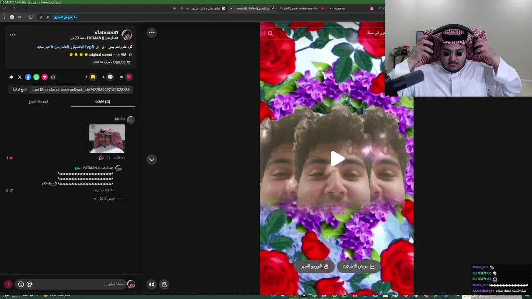The height and width of the screenshot is (299, 532).
Task: Open the xfatman31 username profile
Action: [x=106, y=32]
